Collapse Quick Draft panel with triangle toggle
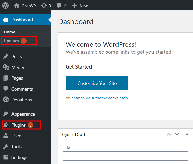Viewport: 193px width, 164px height. pos(187,134)
